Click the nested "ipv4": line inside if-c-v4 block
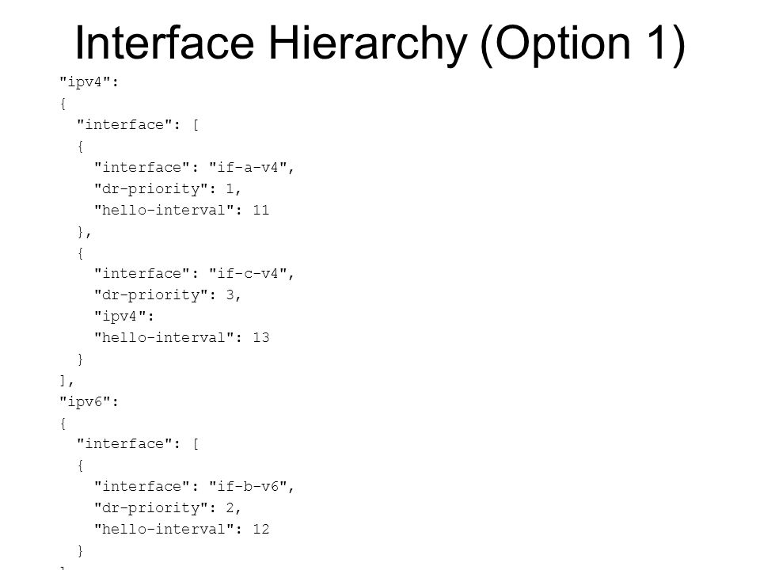This screenshot has height=570, width=760. [x=124, y=316]
